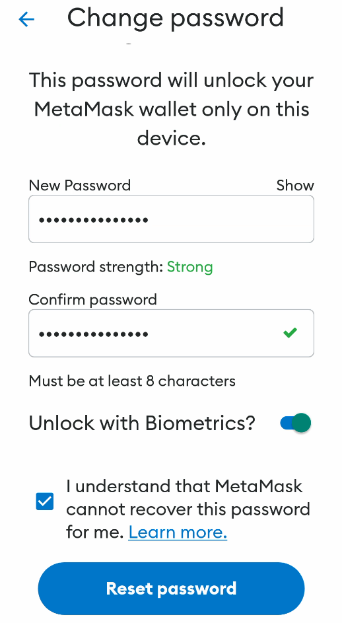Screen dimensions: 342x623
Task: Focus the Confirm password input field
Action: (x=171, y=334)
